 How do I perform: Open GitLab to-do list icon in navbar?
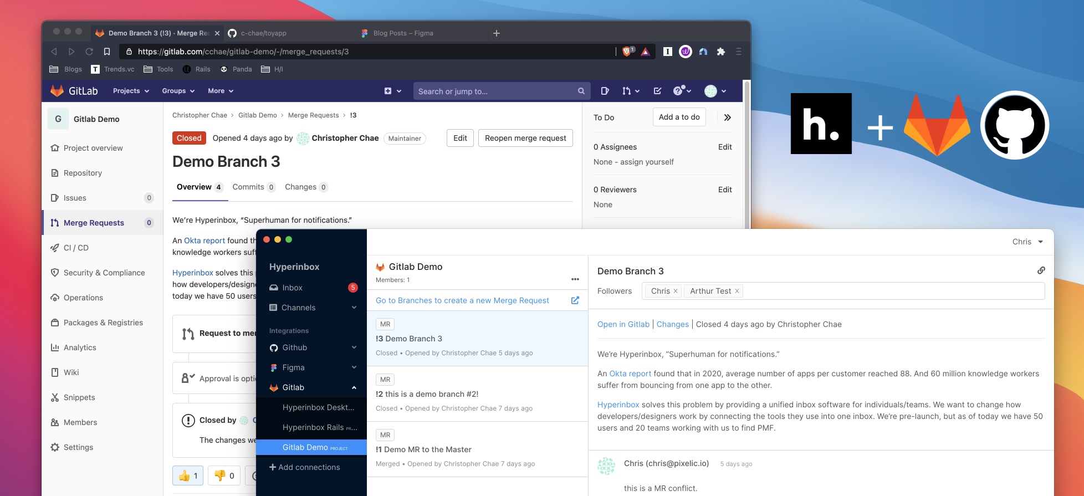tap(657, 91)
